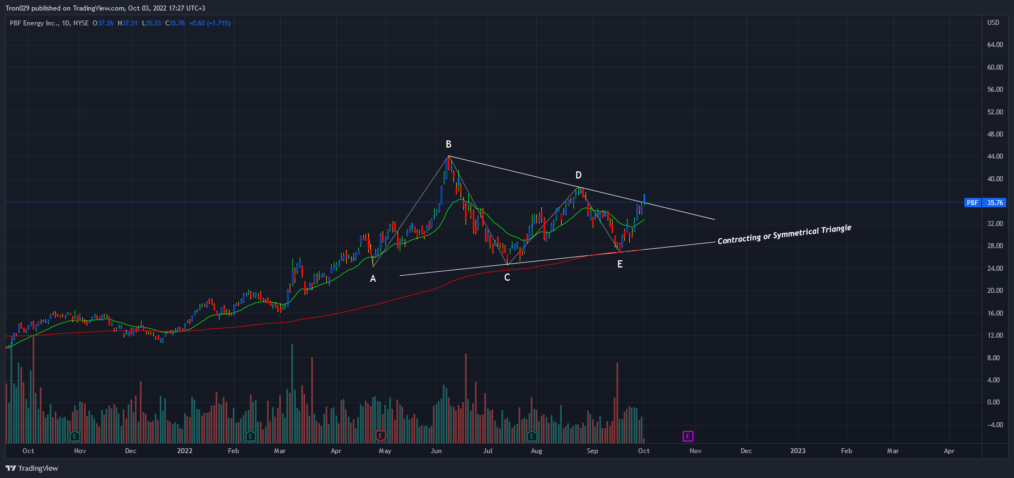Select wave label C
The height and width of the screenshot is (478, 1014).
tap(507, 277)
